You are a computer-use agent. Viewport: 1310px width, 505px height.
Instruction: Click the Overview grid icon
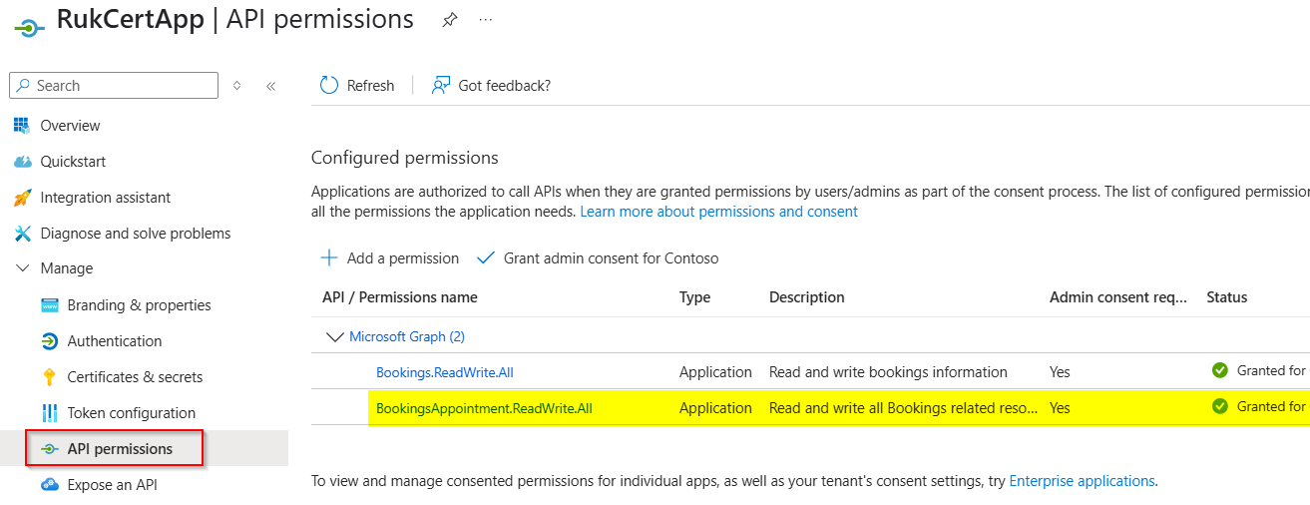[22, 126]
